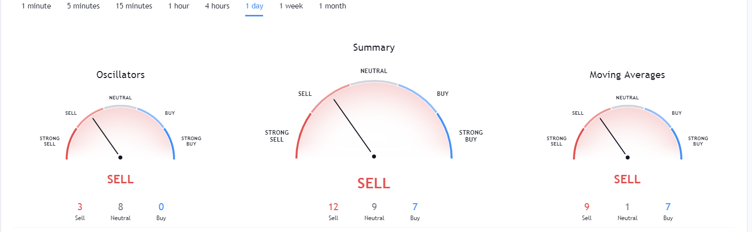Click the Summary gauge heading
Viewport: 752px width, 232px height.
tap(374, 48)
